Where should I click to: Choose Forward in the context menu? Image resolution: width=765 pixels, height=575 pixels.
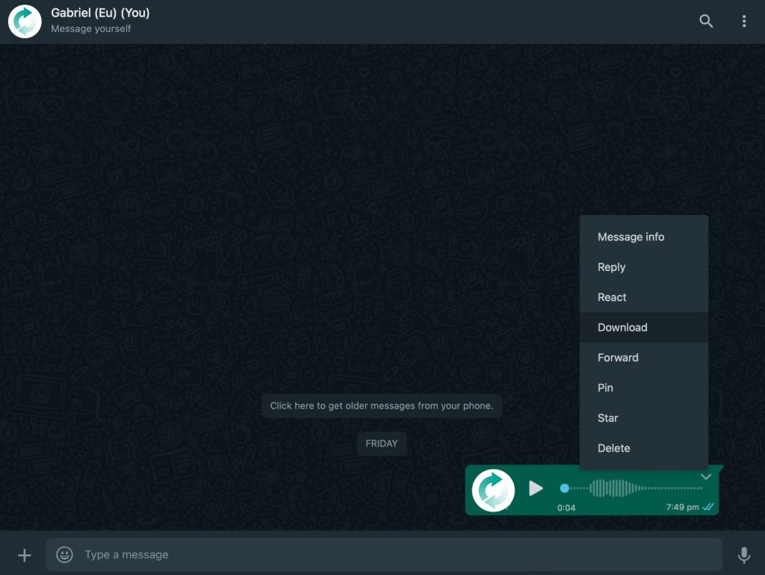(x=643, y=358)
